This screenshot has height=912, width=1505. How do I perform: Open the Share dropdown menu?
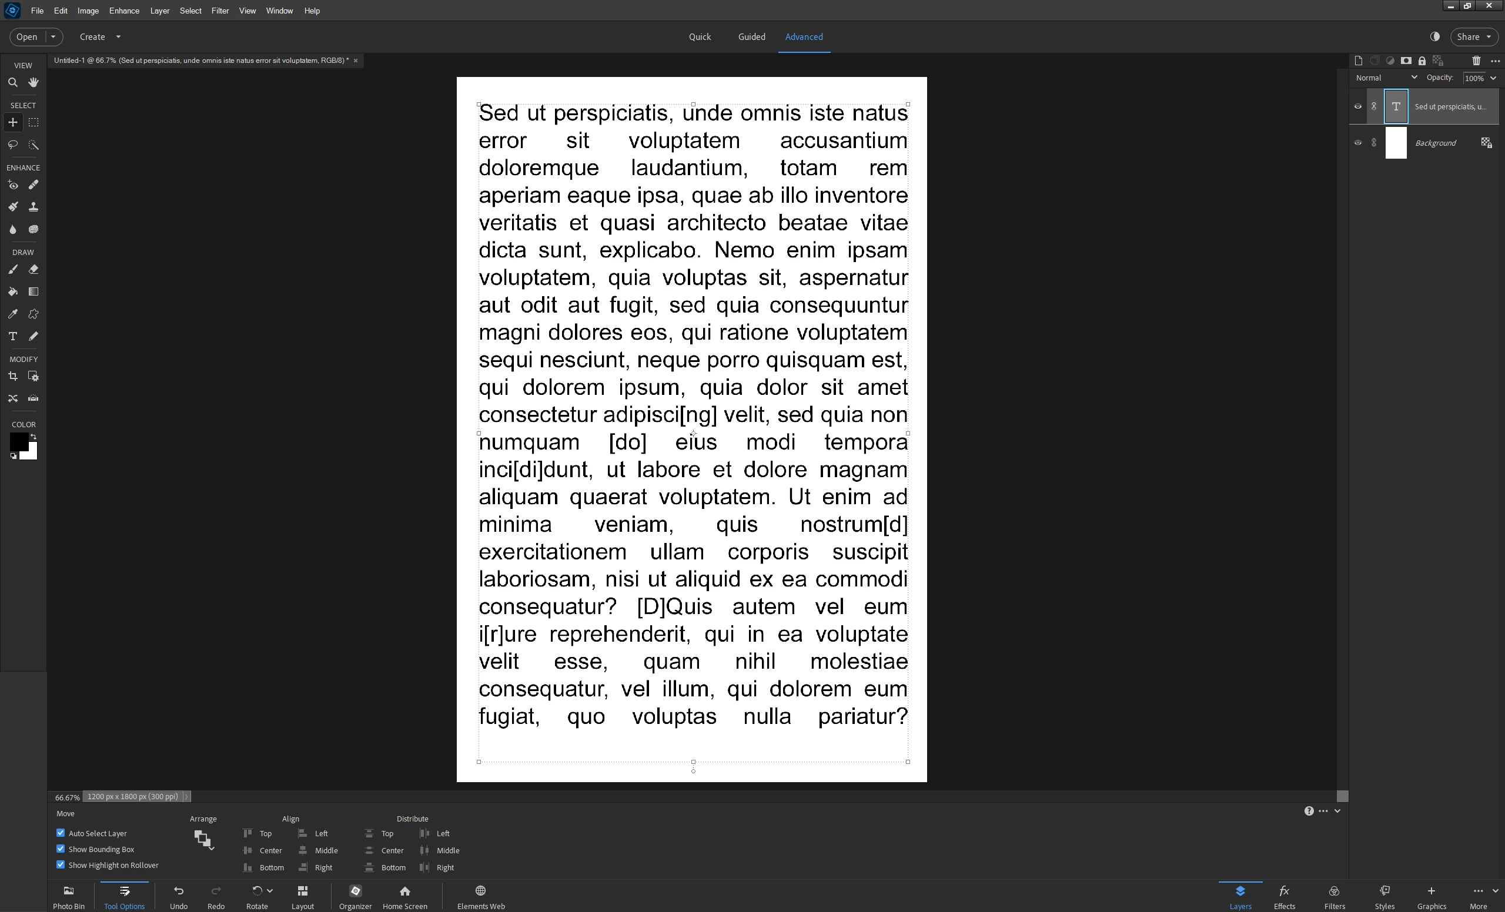1473,36
